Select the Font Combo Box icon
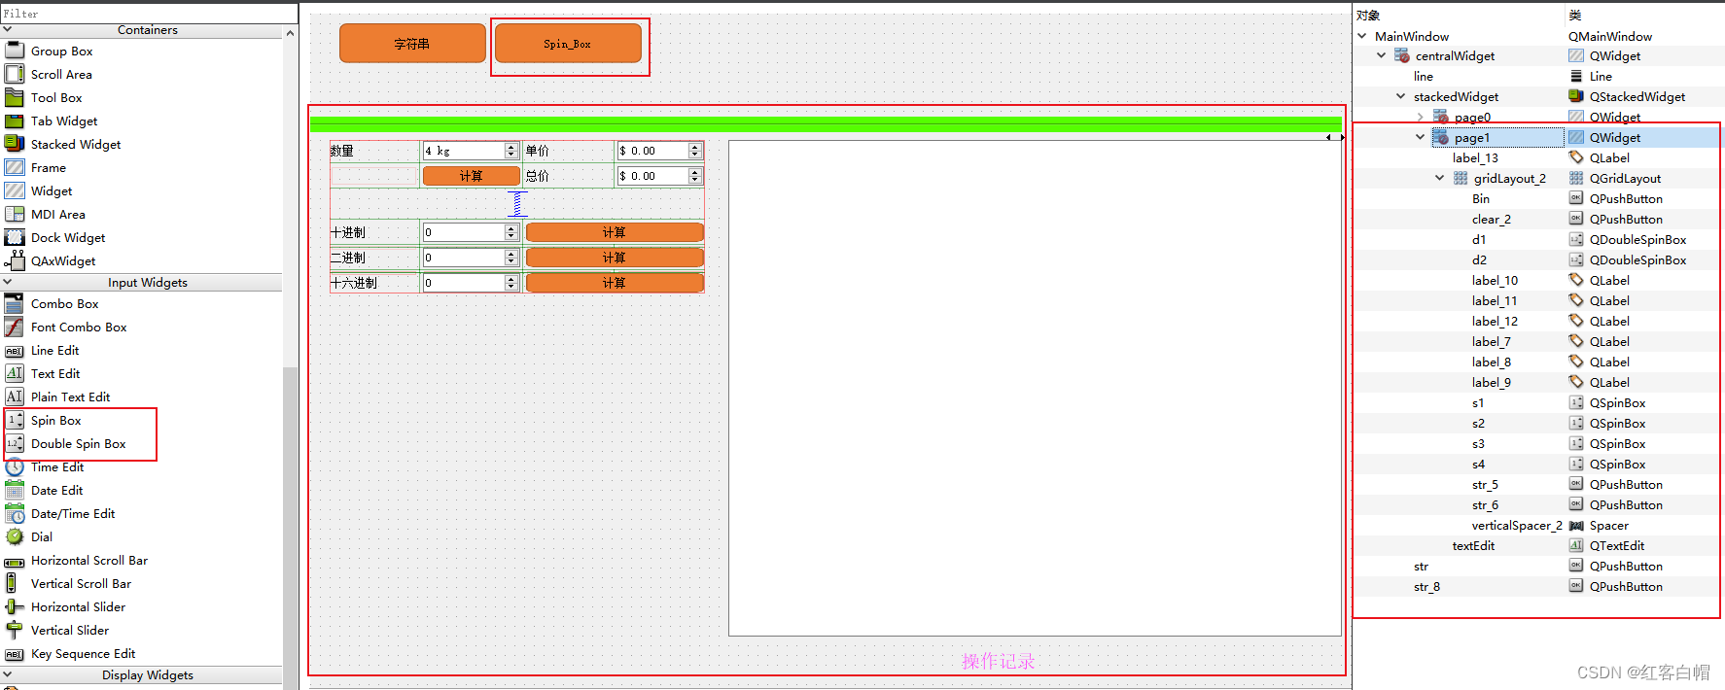Viewport: 1725px width, 690px height. 15,327
